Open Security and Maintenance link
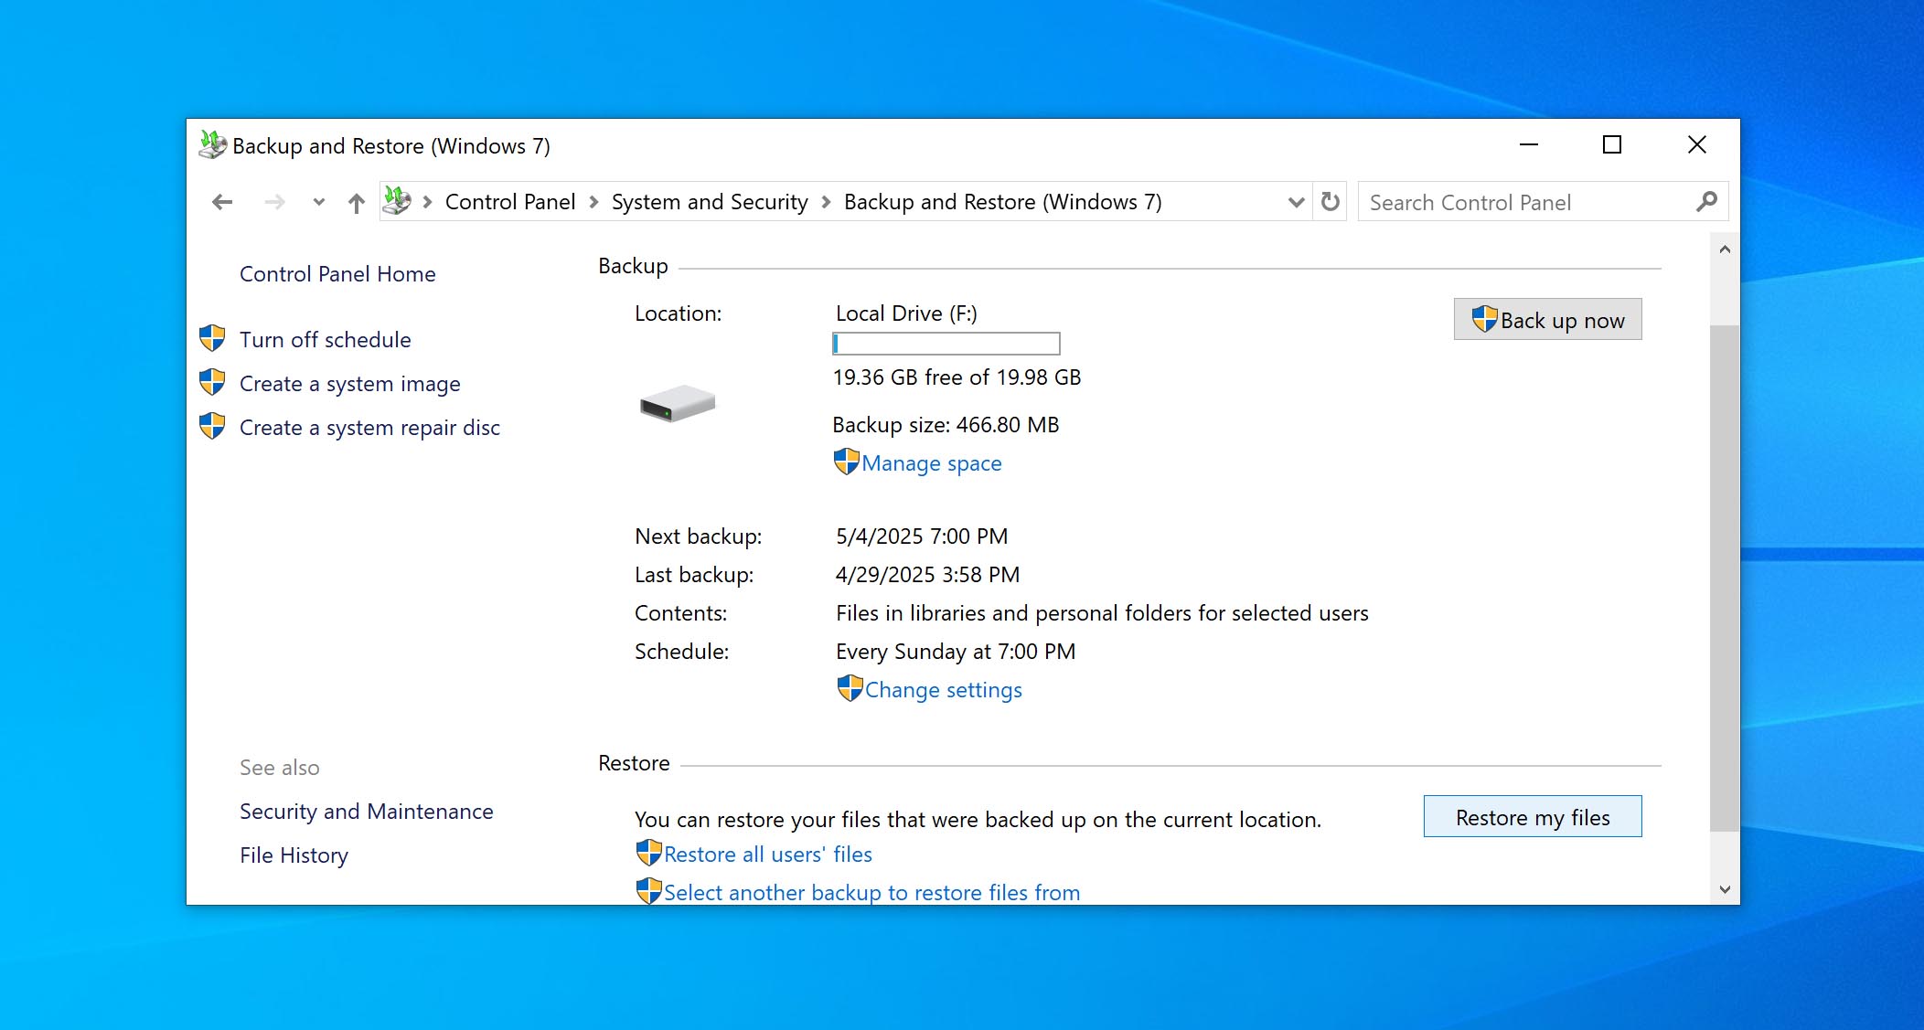The width and height of the screenshot is (1924, 1030). tap(367, 812)
